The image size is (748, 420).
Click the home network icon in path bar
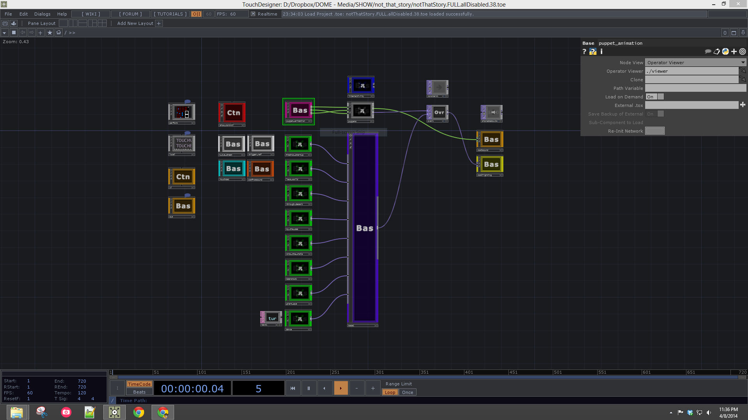[x=58, y=33]
